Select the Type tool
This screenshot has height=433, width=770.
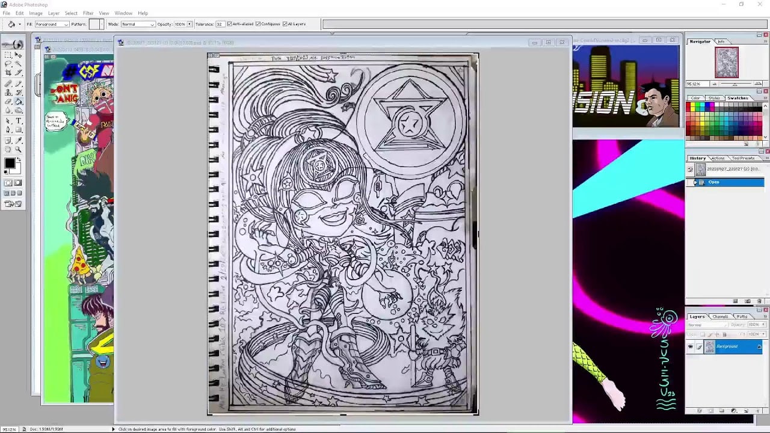(x=19, y=121)
